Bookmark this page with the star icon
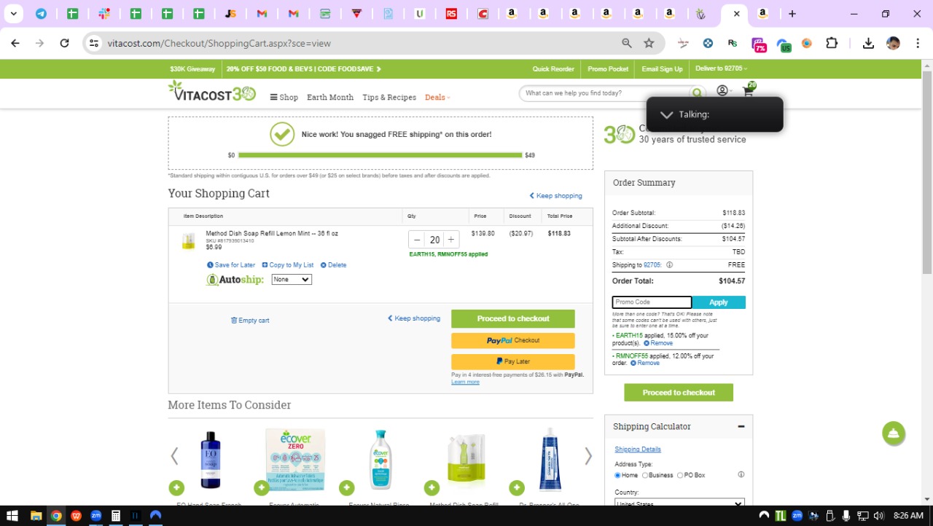 (x=649, y=43)
